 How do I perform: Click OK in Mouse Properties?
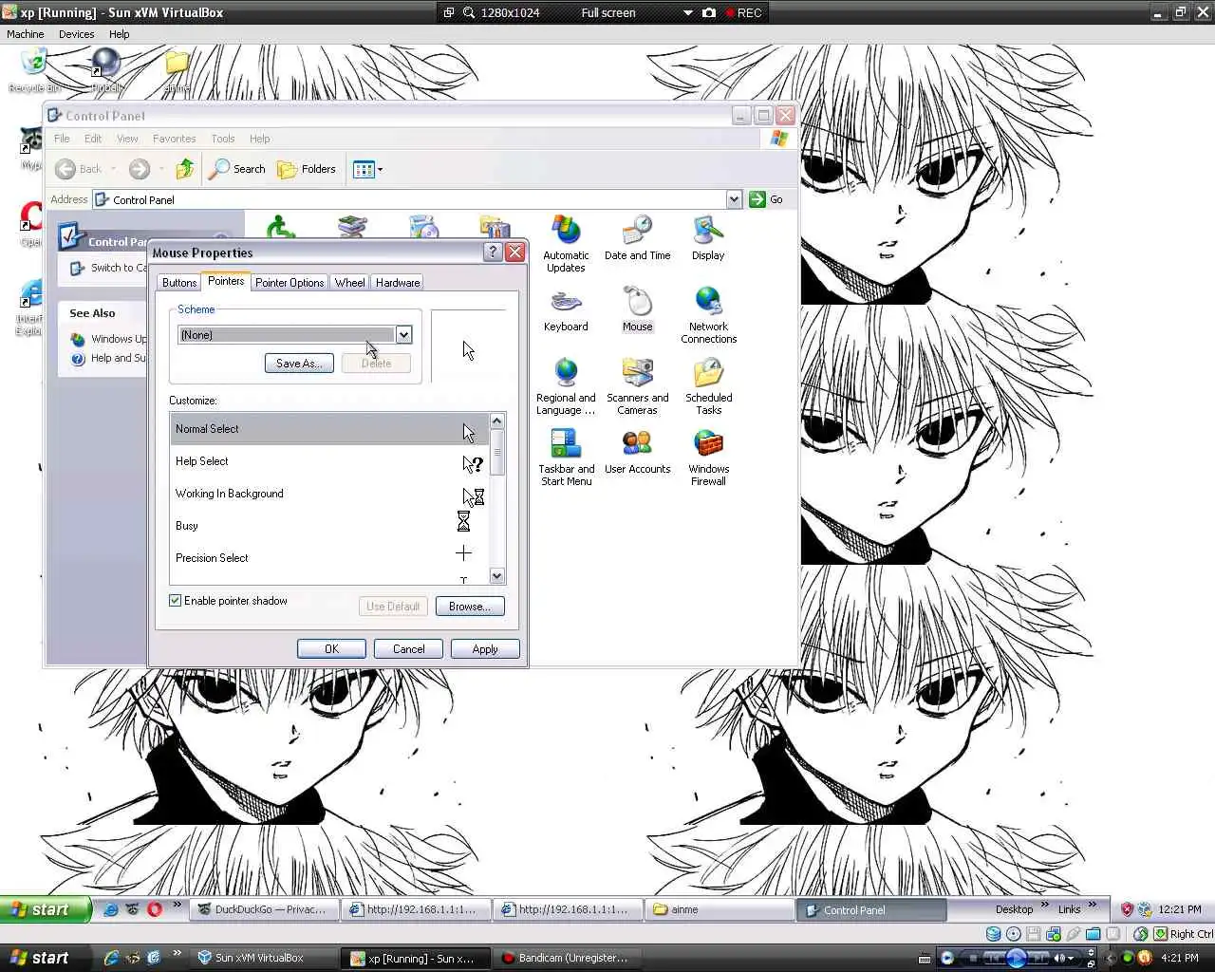click(331, 649)
